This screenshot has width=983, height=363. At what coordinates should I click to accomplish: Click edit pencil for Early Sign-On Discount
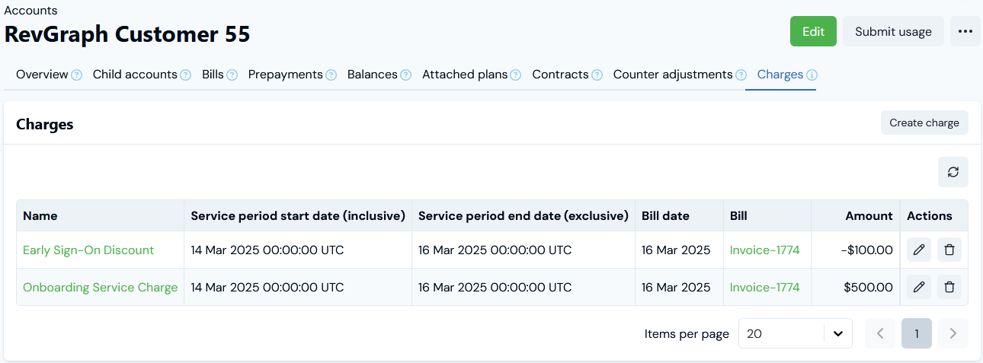[919, 250]
